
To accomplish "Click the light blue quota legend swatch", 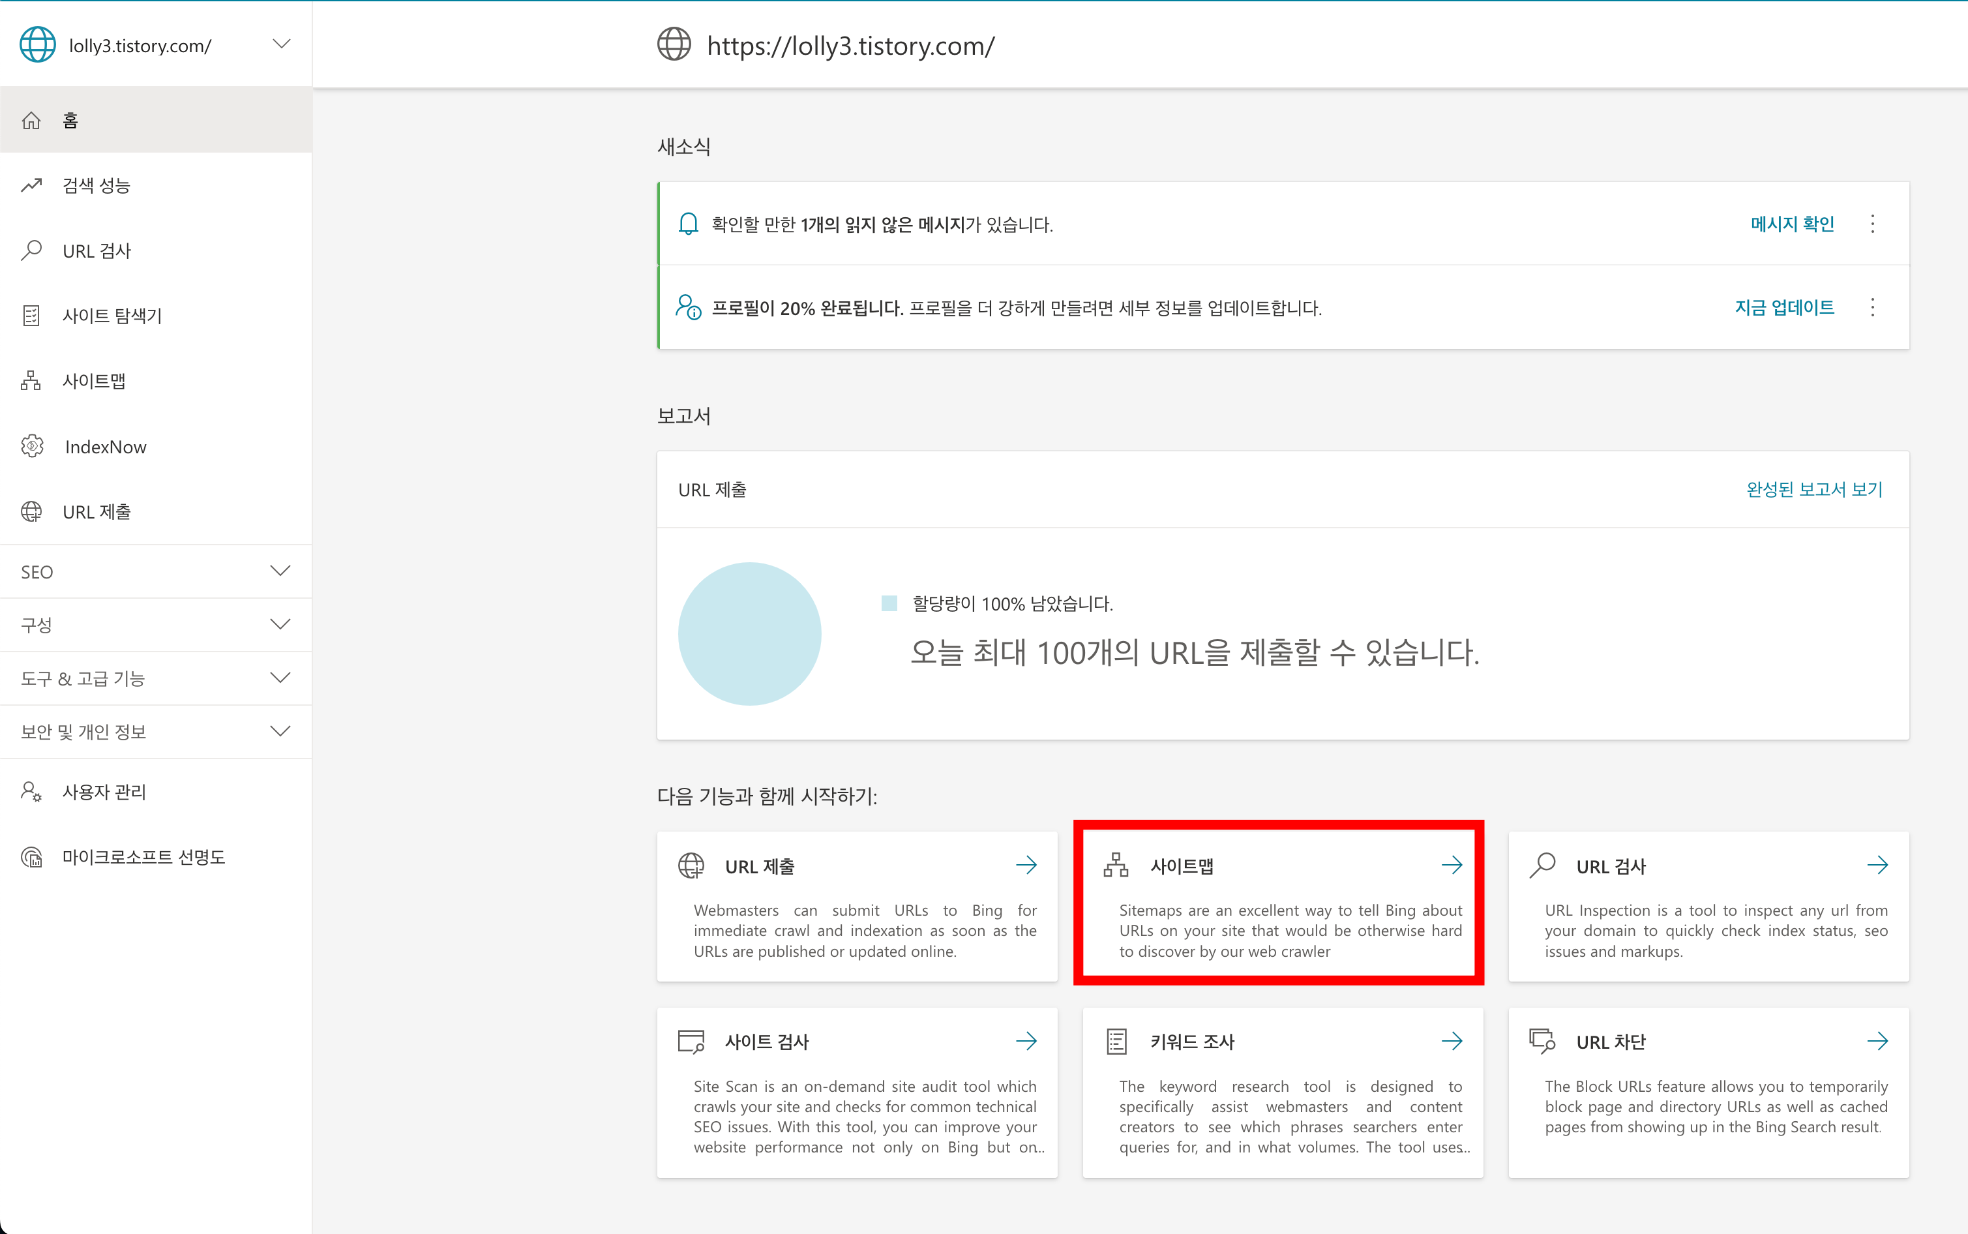I will click(889, 603).
